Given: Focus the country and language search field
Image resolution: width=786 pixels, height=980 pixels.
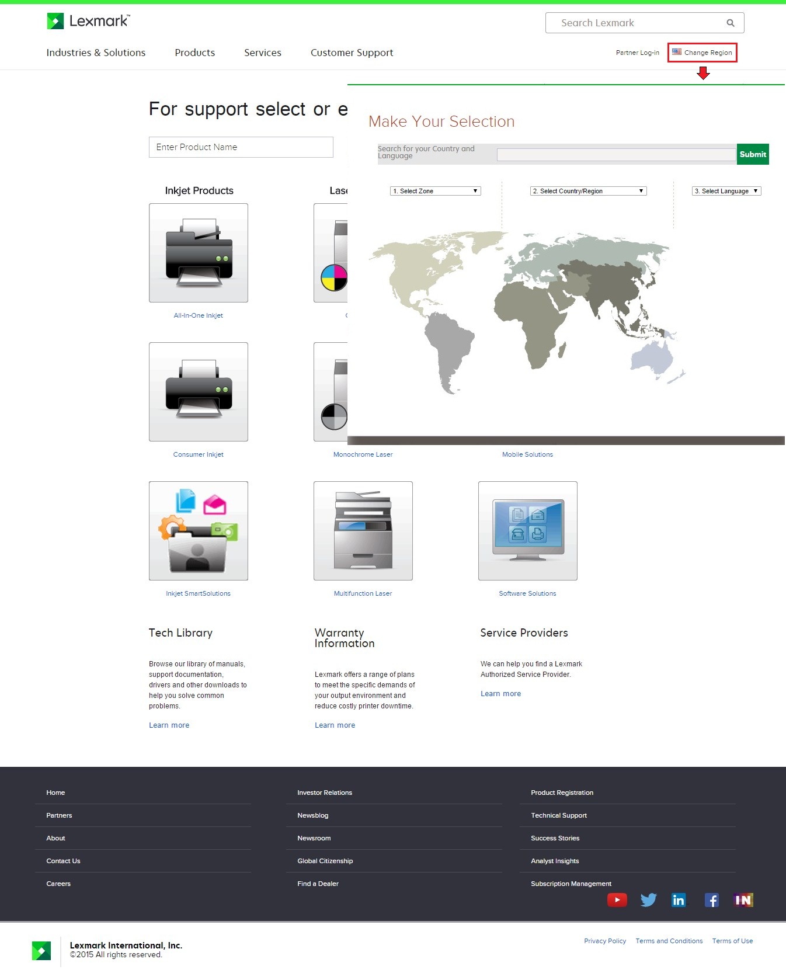Looking at the screenshot, I should pos(616,155).
